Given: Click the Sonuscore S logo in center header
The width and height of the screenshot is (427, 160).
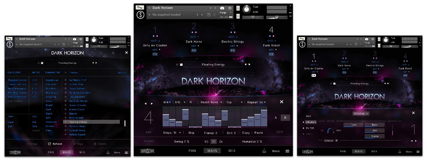Looking at the screenshot, I should 140,15.
